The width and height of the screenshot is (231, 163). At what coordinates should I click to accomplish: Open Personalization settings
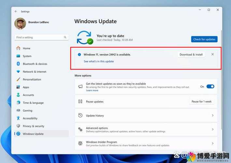41,79
